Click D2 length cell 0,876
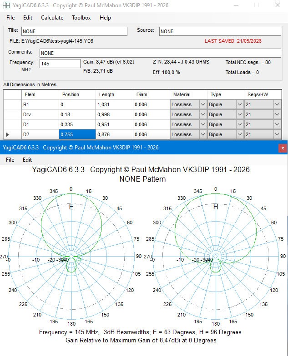The width and height of the screenshot is (288, 356). point(114,134)
